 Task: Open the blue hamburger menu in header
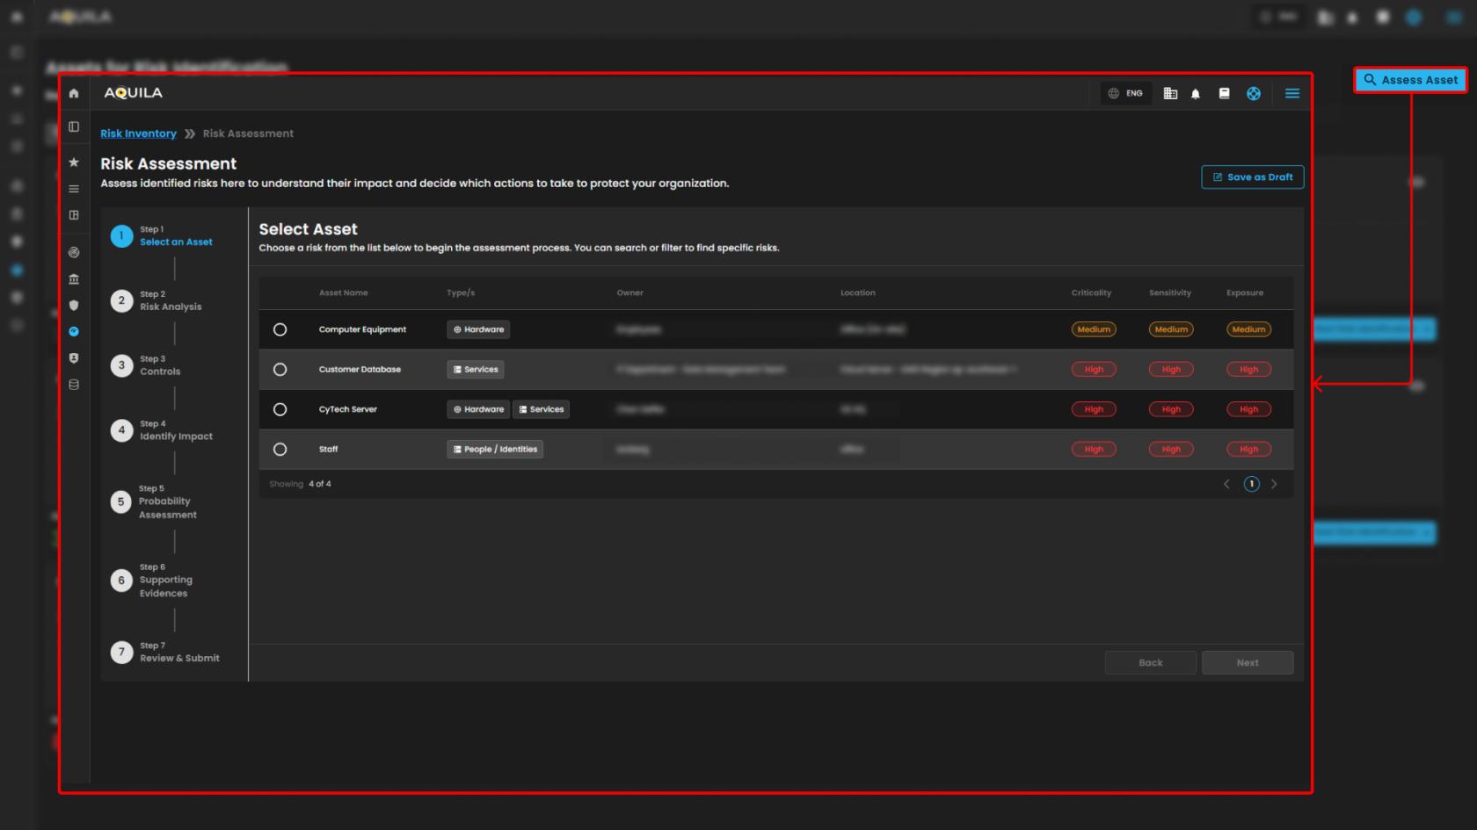(x=1291, y=93)
